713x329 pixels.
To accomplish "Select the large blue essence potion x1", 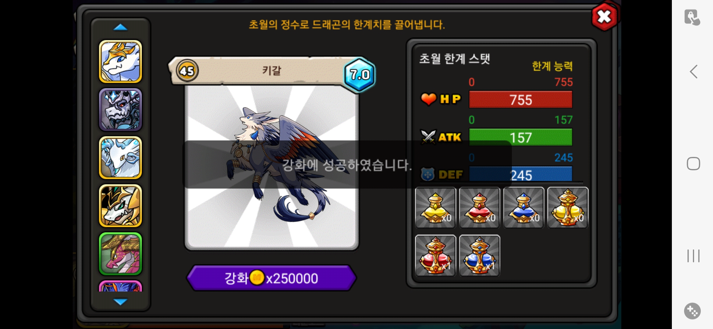I will coord(480,255).
